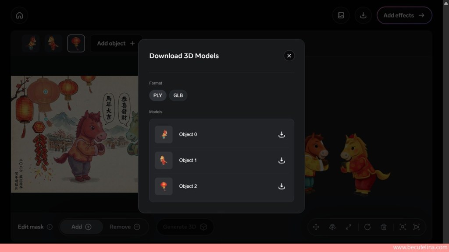
Task: Download the Object 2 model
Action: click(282, 186)
